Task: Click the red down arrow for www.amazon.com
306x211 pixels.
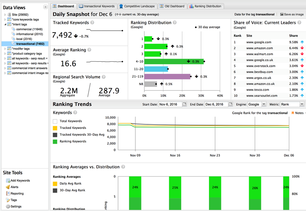Action: click(x=302, y=48)
